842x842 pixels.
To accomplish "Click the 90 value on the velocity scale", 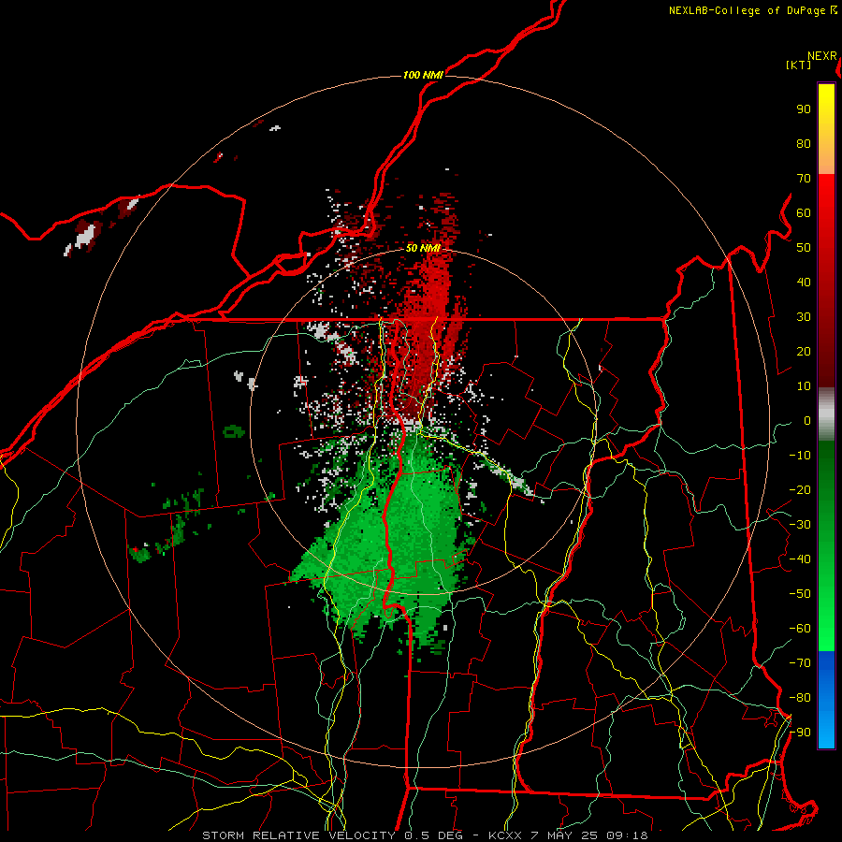I will tap(804, 109).
